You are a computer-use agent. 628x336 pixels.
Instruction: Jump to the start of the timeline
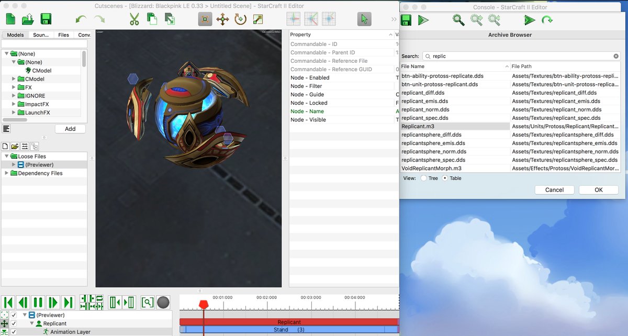(x=7, y=302)
